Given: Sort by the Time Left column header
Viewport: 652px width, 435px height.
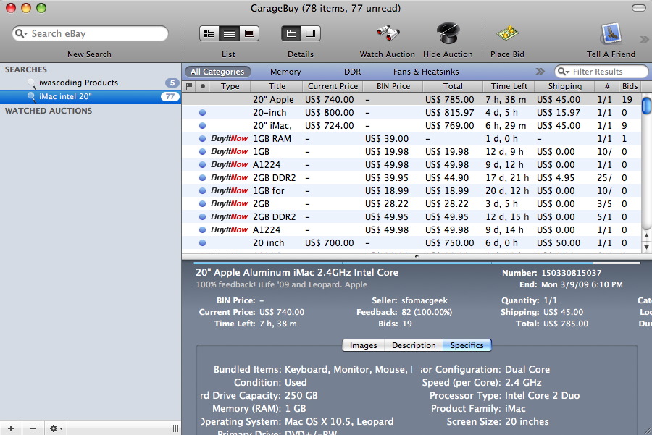Looking at the screenshot, I should click(x=509, y=86).
